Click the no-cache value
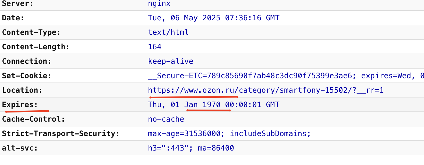 [166, 119]
